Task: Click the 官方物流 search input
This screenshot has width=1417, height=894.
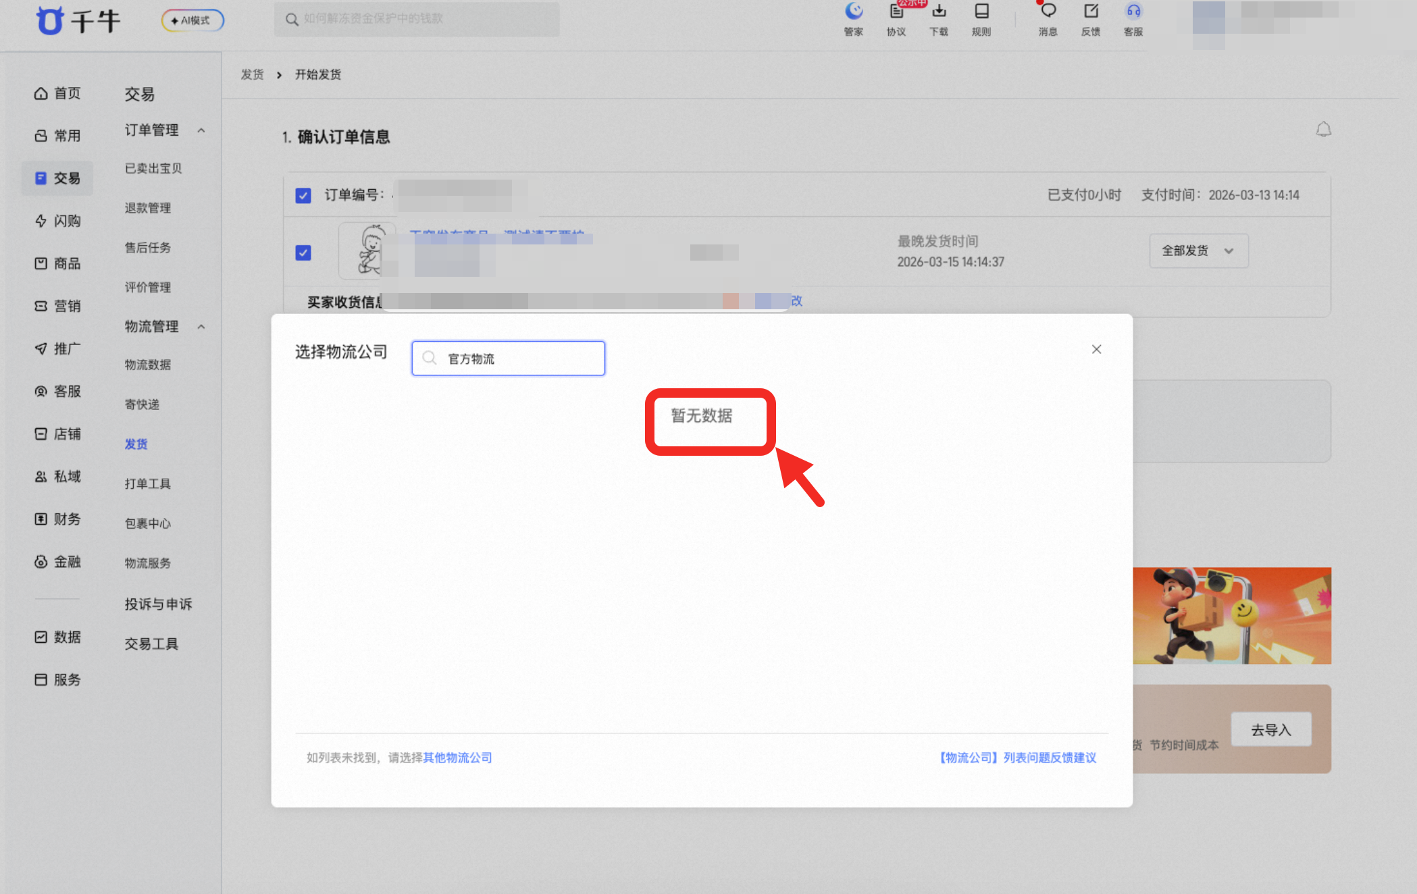Action: point(509,359)
